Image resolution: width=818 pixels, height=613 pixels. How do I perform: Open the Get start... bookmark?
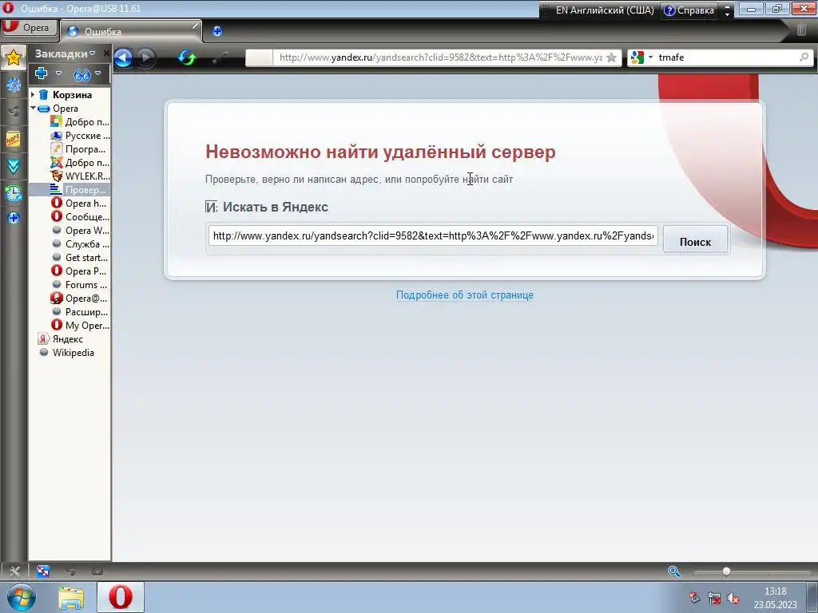[80, 258]
